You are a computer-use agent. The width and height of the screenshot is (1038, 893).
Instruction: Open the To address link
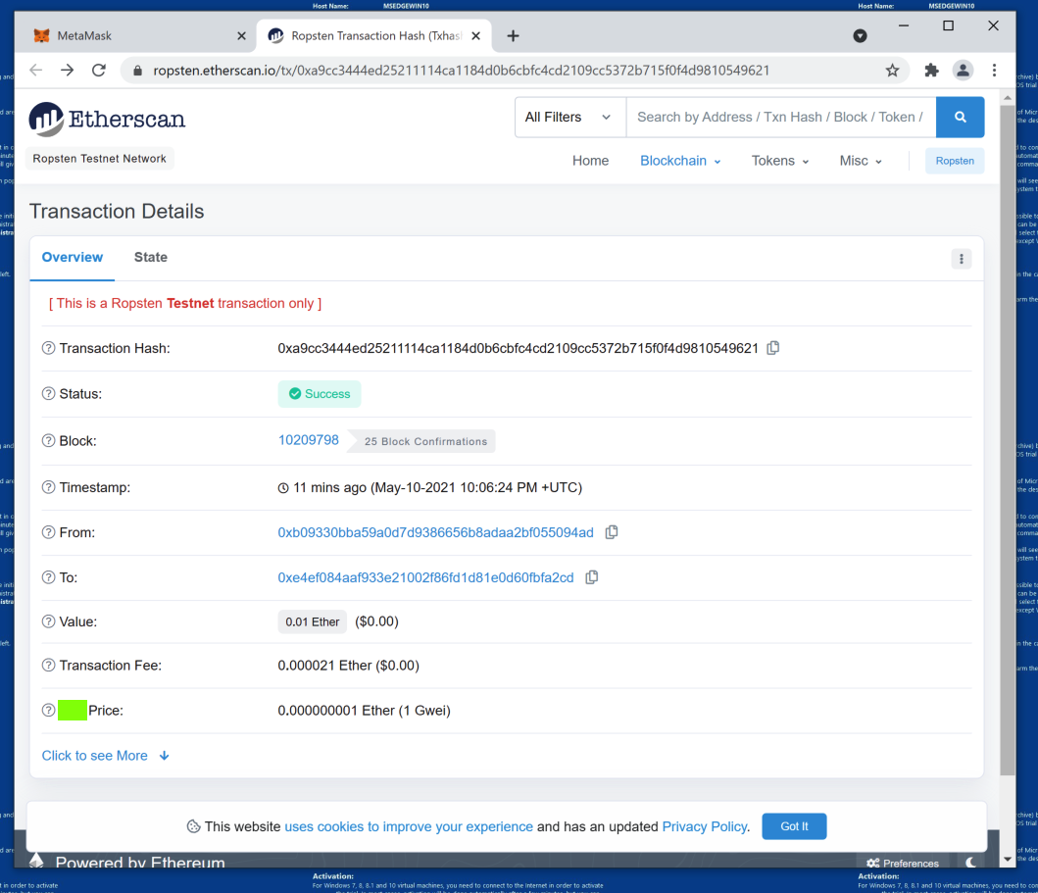[425, 577]
